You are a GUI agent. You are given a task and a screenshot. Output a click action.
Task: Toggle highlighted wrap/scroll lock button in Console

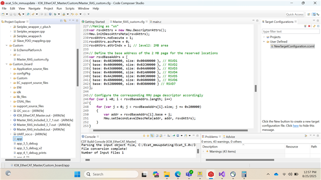[152, 135]
